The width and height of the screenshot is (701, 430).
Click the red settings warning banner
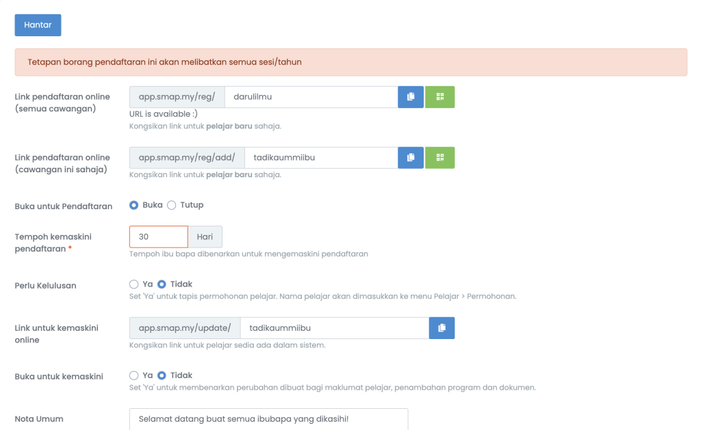[x=350, y=62]
